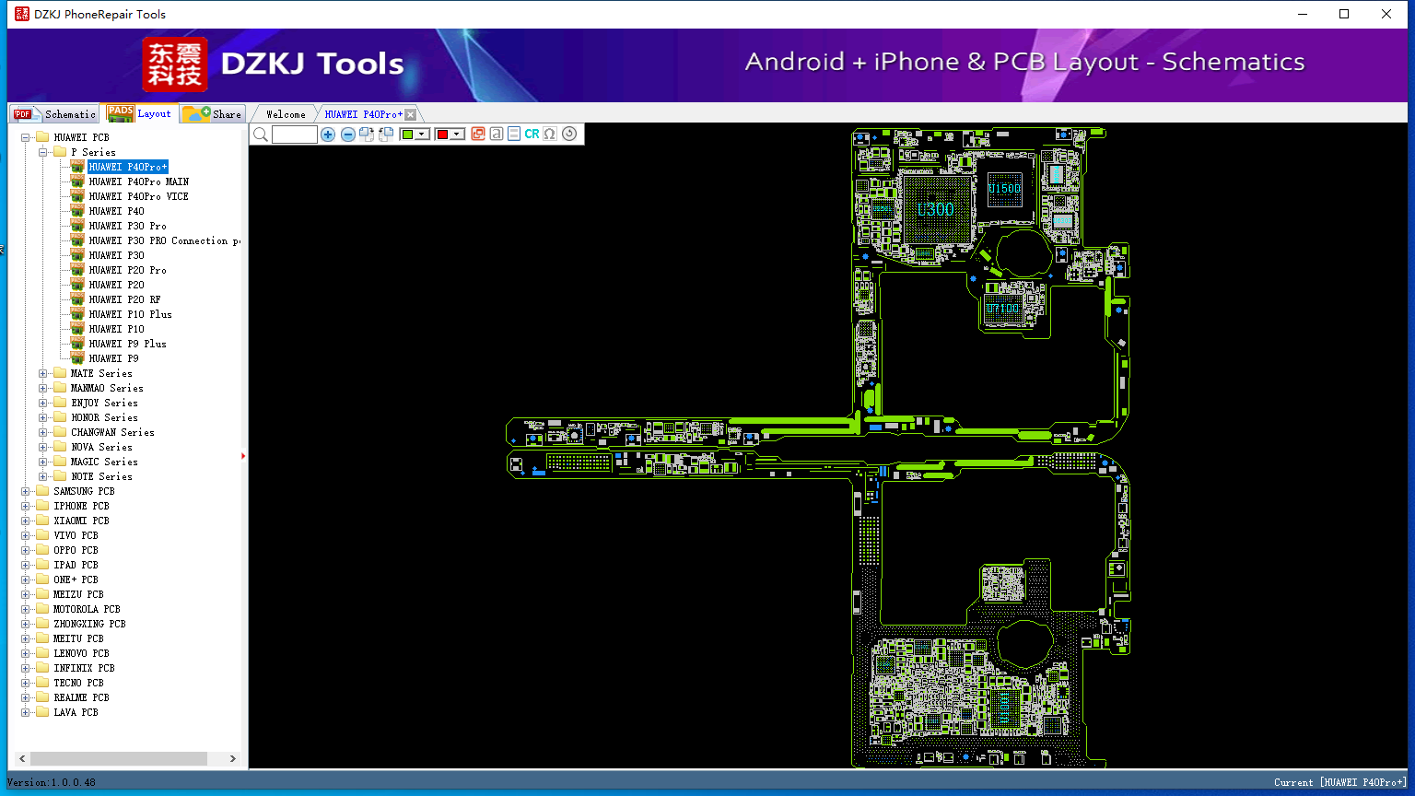Viewport: 1415px width, 796px height.
Task: Click the rotate counter-clockwise pages icon
Action: pyautogui.click(x=386, y=135)
